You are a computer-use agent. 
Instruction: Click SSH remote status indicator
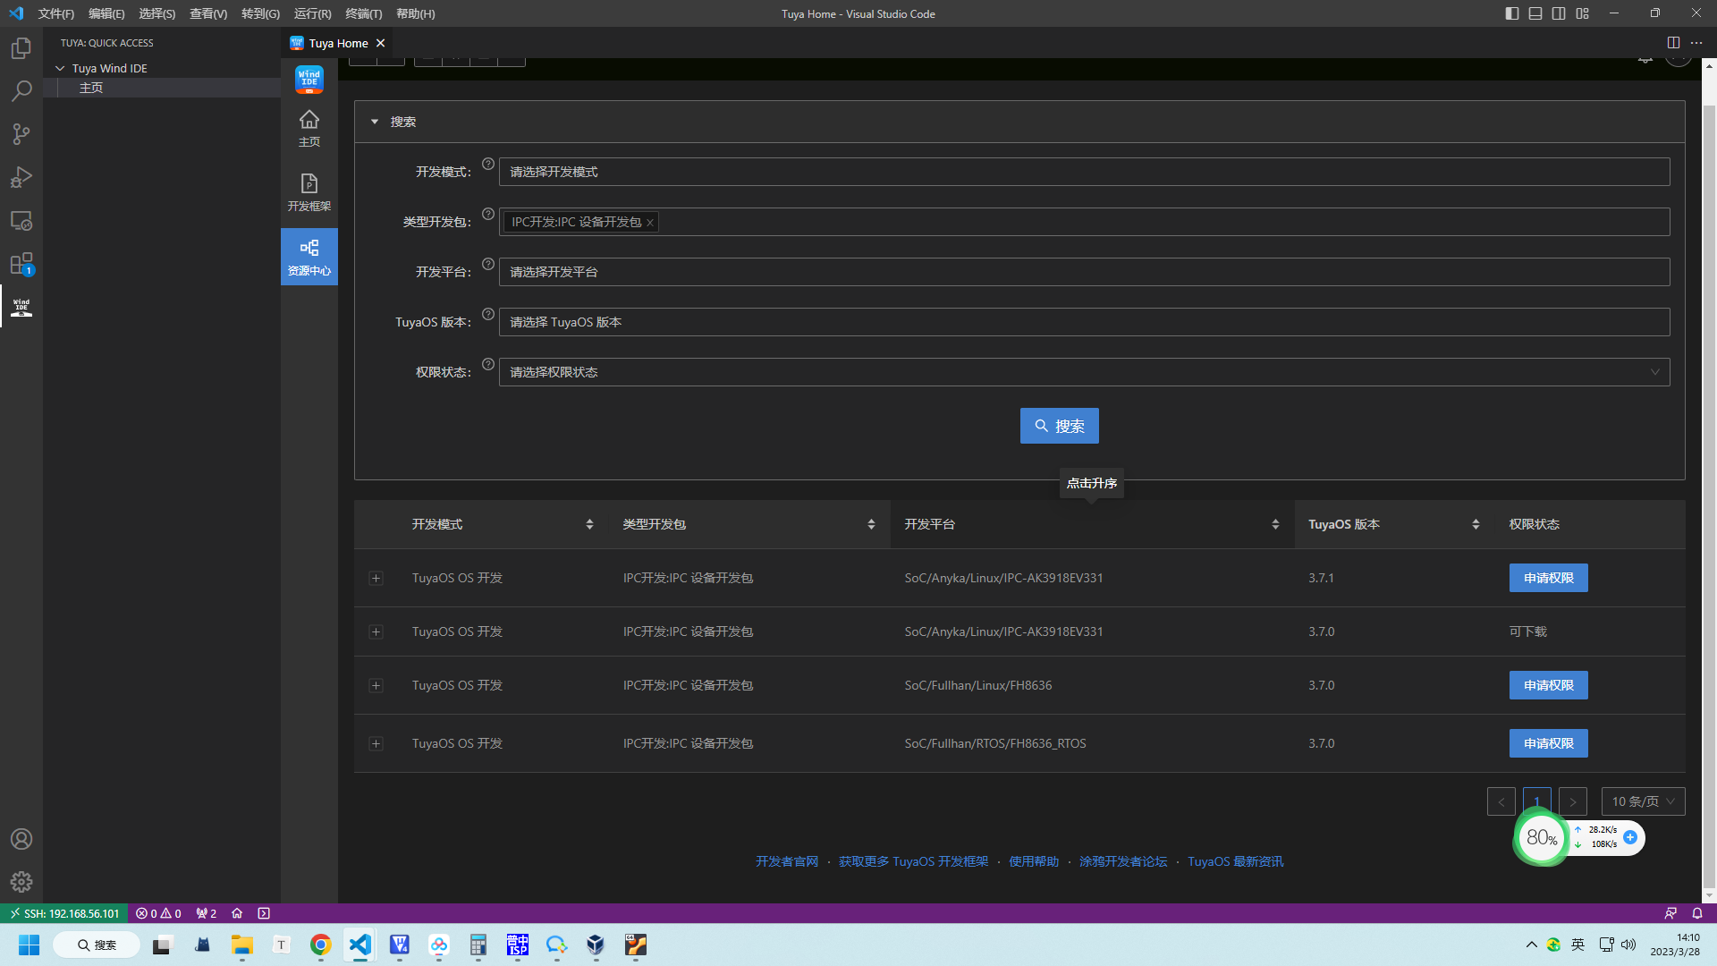pos(63,913)
